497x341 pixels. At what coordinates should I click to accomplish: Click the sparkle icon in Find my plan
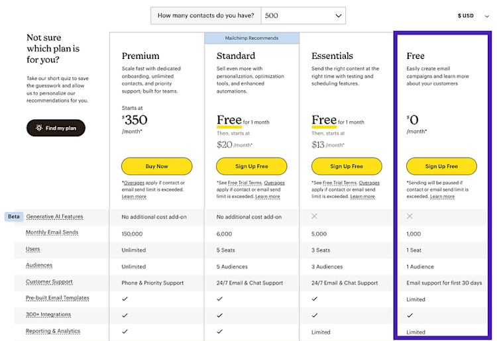39,128
